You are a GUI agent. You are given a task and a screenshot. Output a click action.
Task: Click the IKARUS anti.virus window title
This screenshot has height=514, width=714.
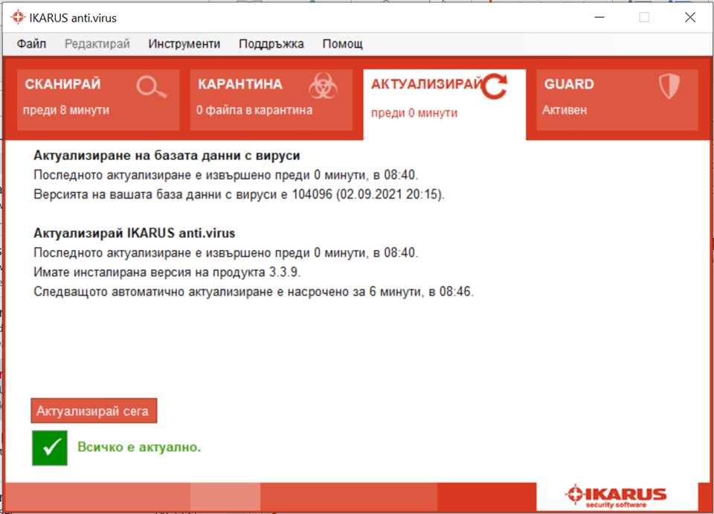point(73,18)
